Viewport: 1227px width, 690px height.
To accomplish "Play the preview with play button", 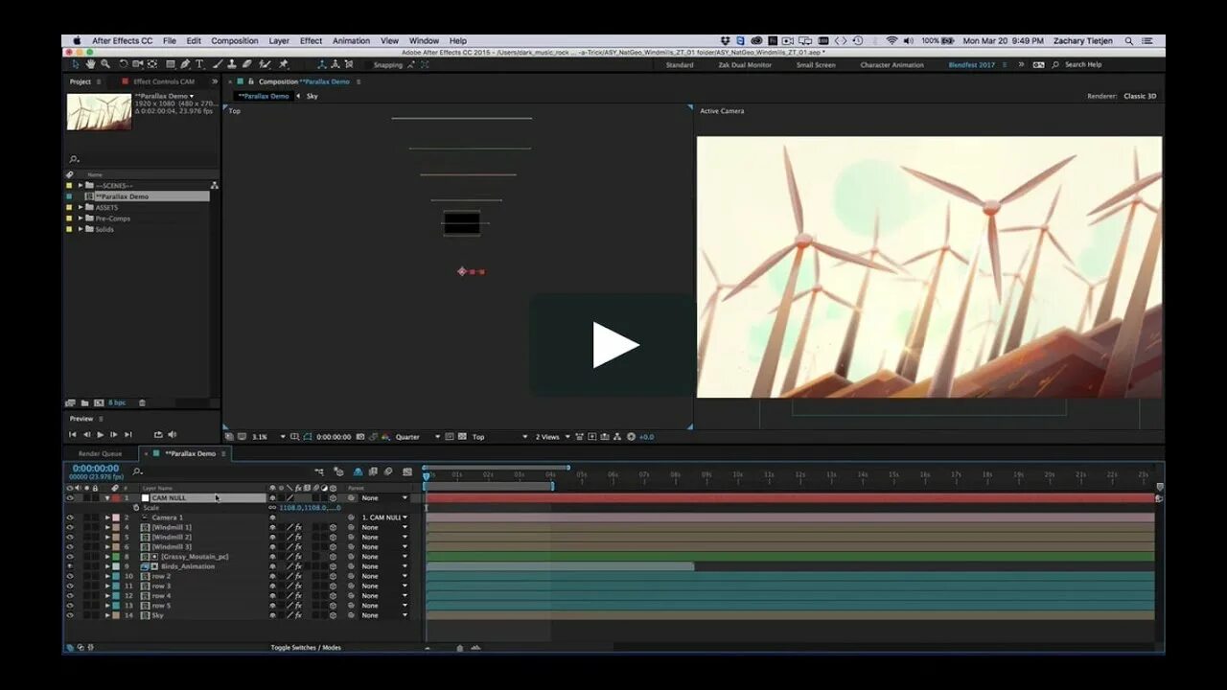I will (100, 434).
